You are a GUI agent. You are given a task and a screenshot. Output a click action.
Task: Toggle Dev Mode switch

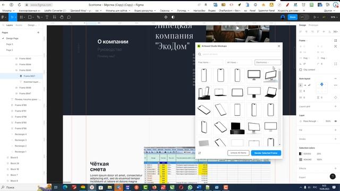point(304,17)
